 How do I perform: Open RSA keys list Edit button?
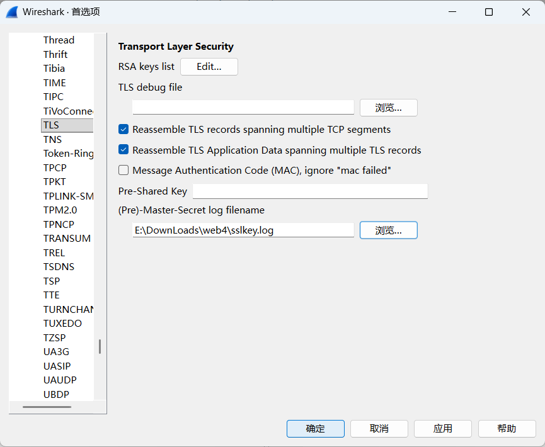pyautogui.click(x=209, y=67)
